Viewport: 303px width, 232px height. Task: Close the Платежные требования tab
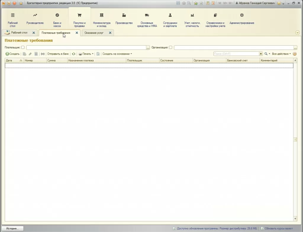point(77,33)
